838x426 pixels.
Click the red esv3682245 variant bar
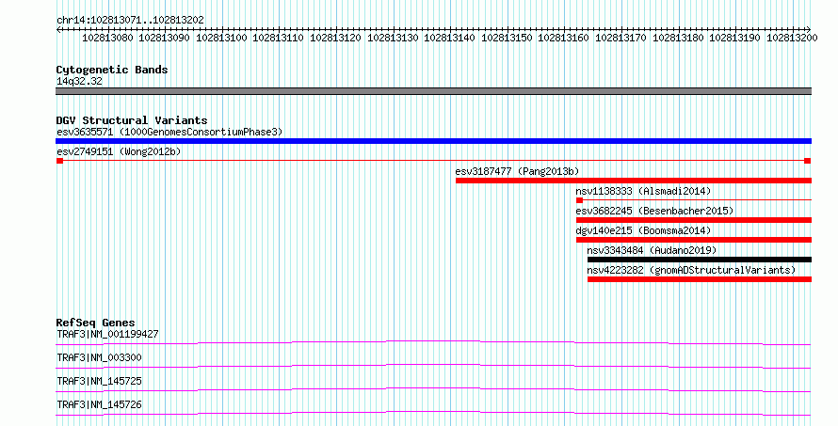tap(694, 220)
